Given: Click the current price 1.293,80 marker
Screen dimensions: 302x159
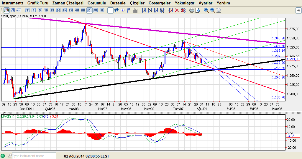Looking at the screenshot, I should point(293,59).
